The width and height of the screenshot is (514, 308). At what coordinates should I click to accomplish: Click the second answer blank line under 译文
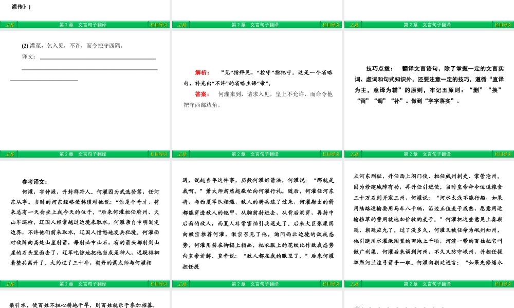click(89, 69)
